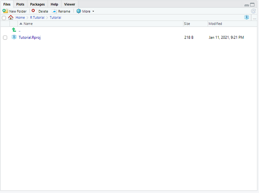Maximize the Files pane

[252, 5]
